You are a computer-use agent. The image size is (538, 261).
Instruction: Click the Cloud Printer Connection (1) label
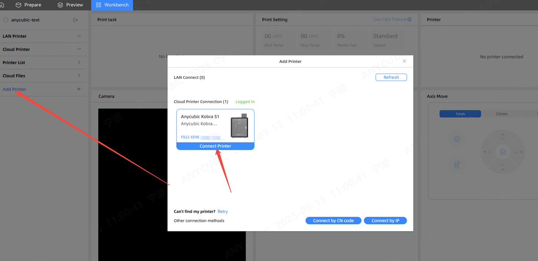(x=201, y=102)
